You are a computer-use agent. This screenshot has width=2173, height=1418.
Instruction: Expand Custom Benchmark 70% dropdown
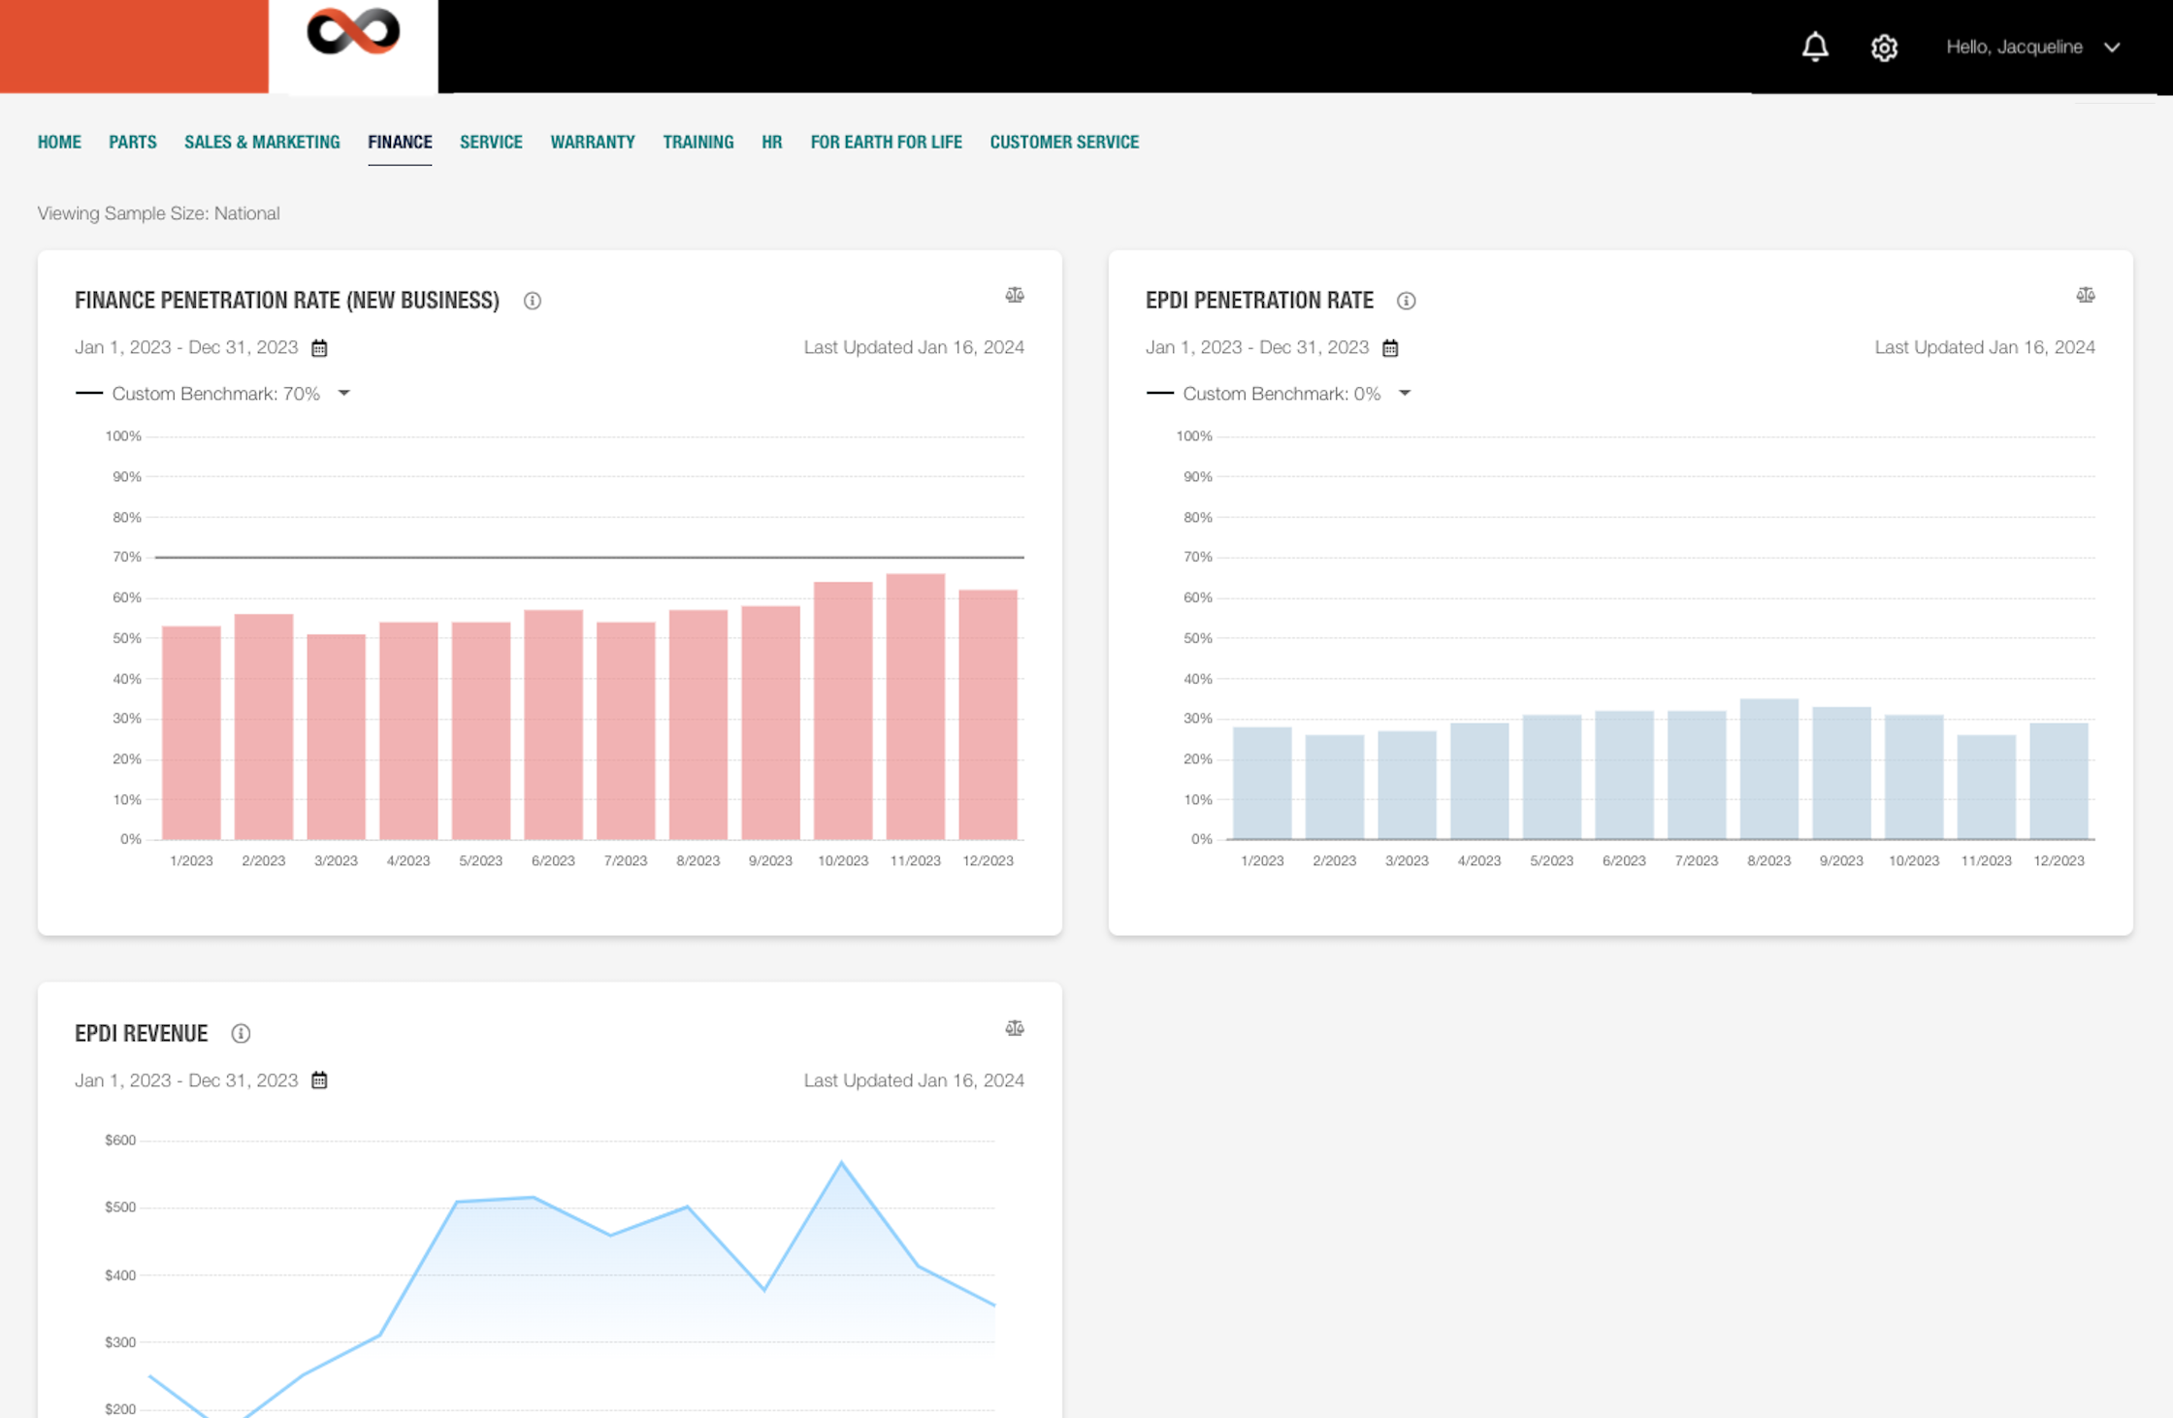click(x=343, y=394)
